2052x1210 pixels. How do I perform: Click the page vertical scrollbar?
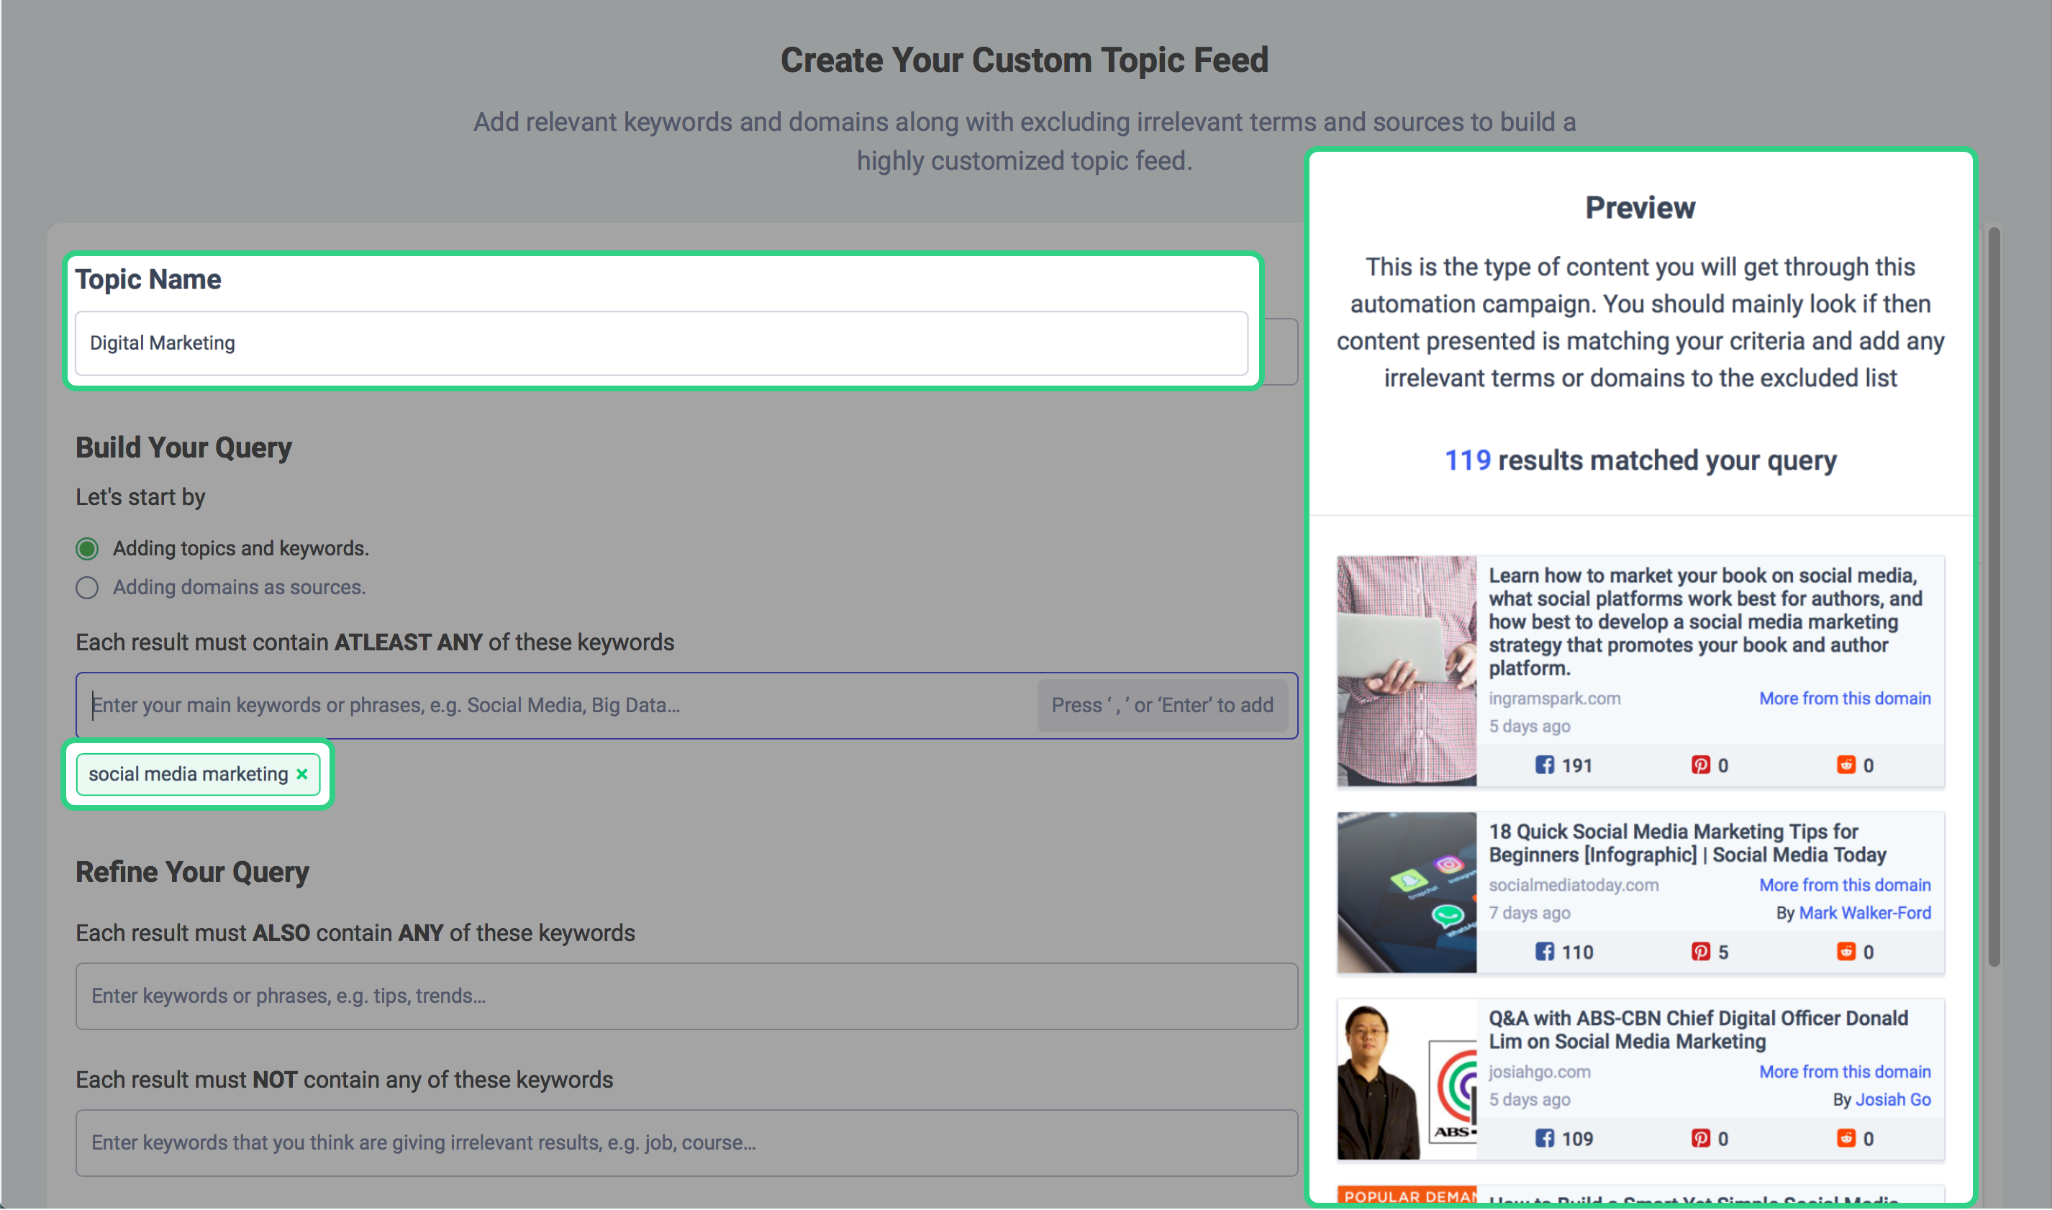click(1994, 597)
